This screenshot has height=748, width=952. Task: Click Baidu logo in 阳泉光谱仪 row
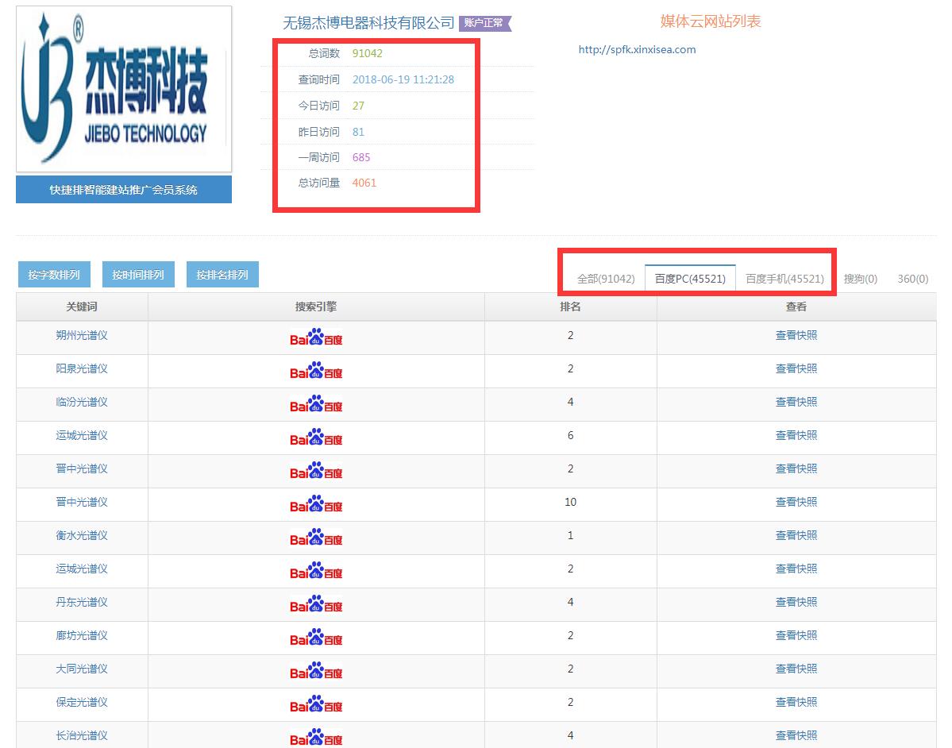point(316,372)
